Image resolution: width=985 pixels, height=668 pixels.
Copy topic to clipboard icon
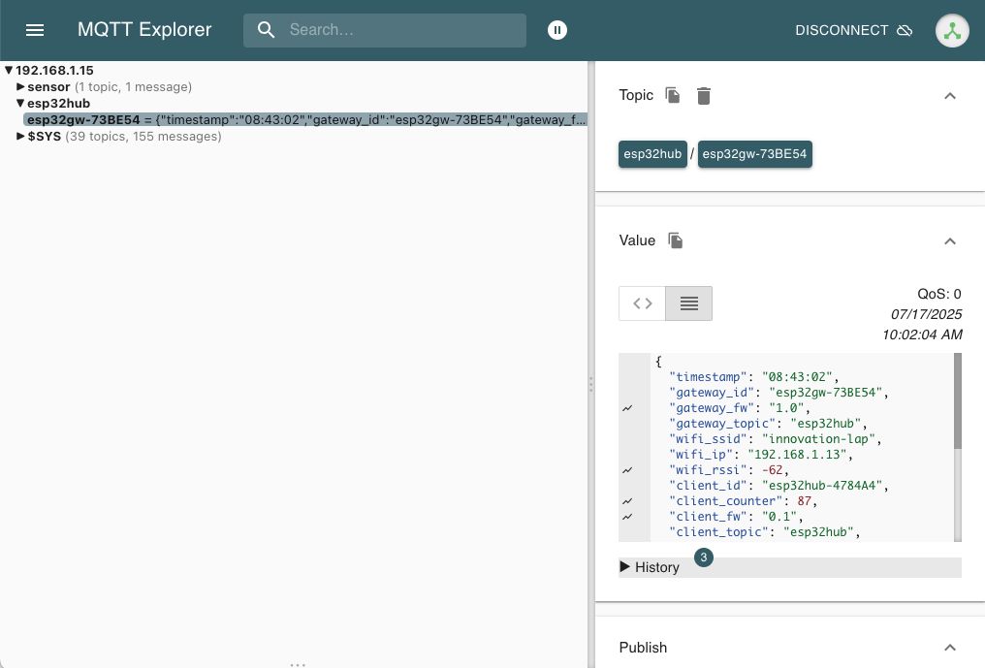673,95
